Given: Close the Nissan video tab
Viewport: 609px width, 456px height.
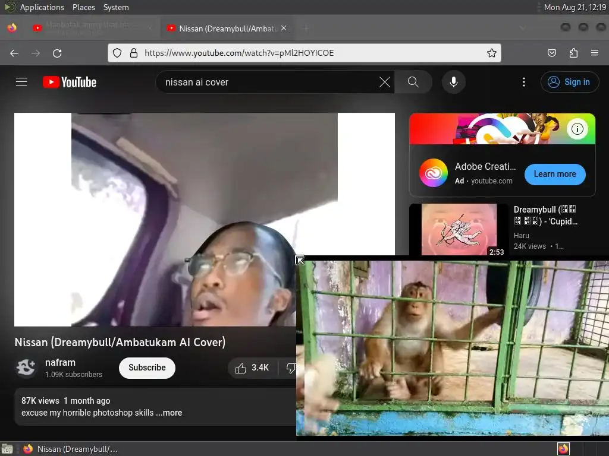Looking at the screenshot, I should 284,28.
